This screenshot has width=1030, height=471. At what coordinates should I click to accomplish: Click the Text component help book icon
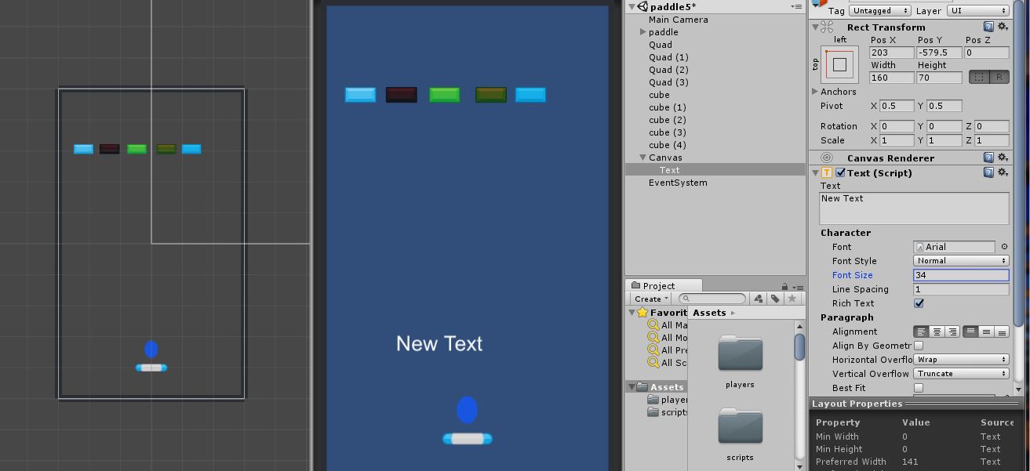988,172
